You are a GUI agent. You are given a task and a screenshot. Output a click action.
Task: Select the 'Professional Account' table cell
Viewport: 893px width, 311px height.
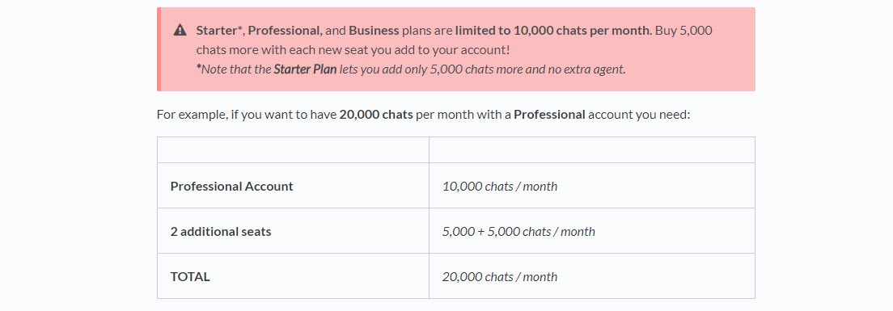(294, 186)
